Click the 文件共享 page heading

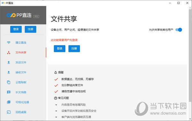coord(64,19)
